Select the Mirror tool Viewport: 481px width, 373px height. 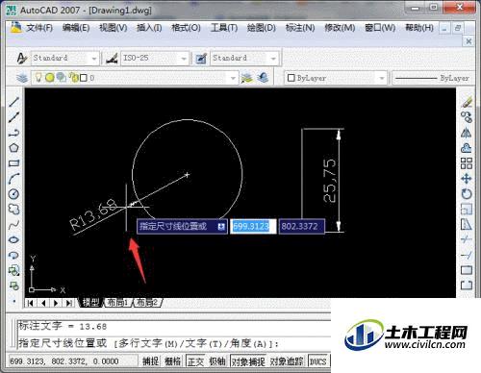467,133
